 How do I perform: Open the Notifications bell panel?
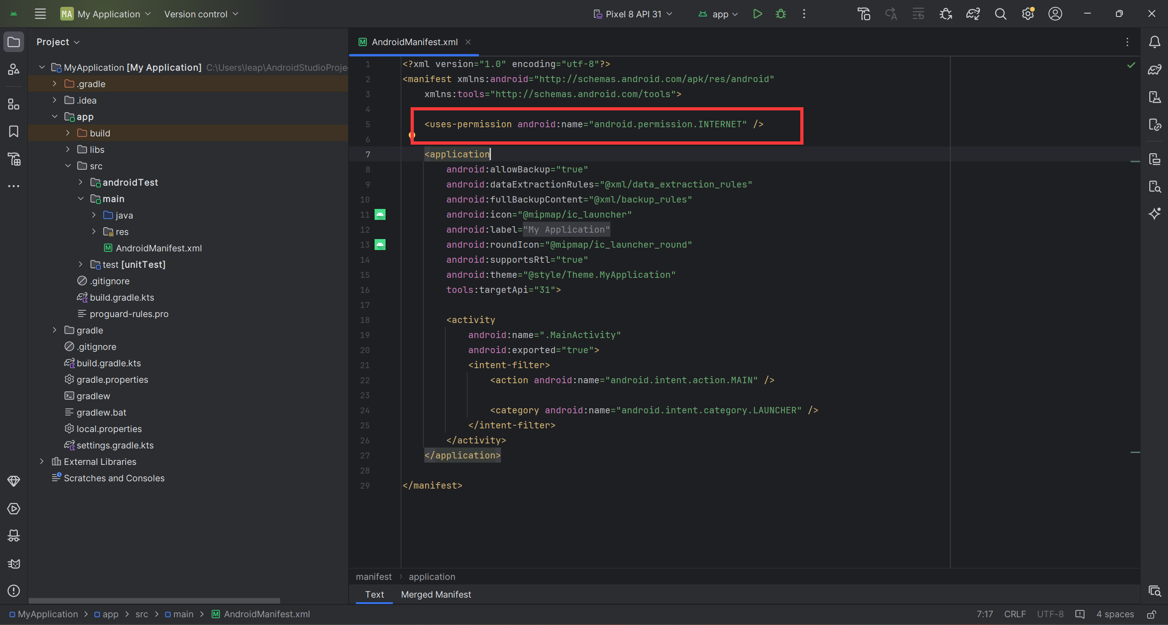click(1154, 42)
